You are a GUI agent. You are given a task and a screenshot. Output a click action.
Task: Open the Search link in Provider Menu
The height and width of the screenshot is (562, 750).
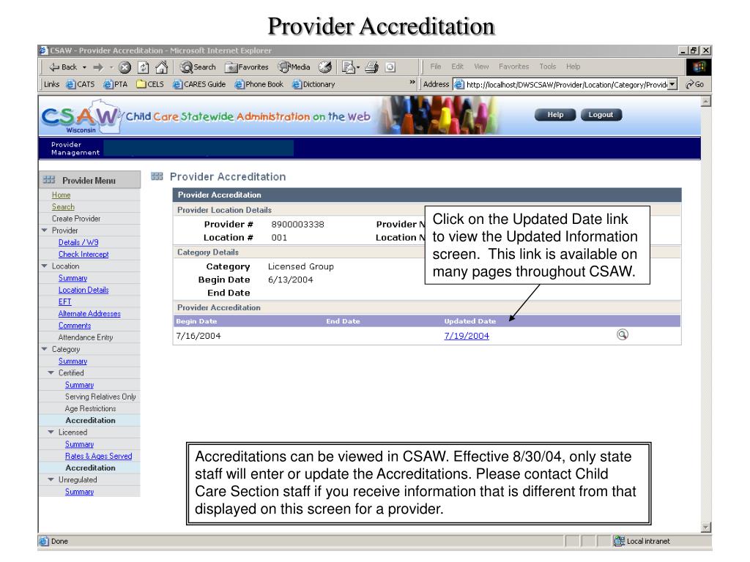pos(63,207)
